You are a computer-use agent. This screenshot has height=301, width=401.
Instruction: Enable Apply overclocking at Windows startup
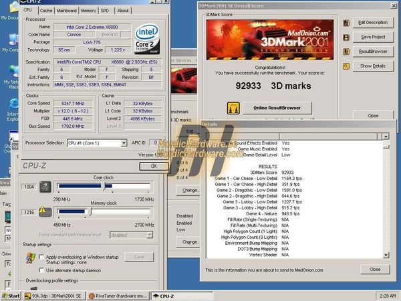(41, 257)
